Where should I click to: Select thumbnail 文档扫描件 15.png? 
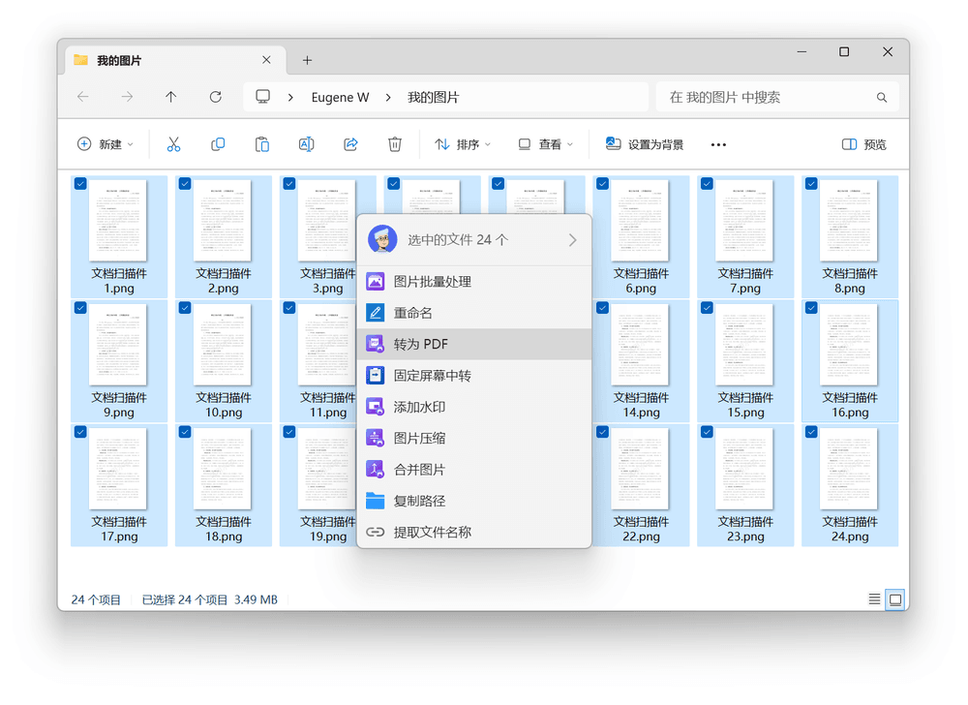tap(744, 344)
